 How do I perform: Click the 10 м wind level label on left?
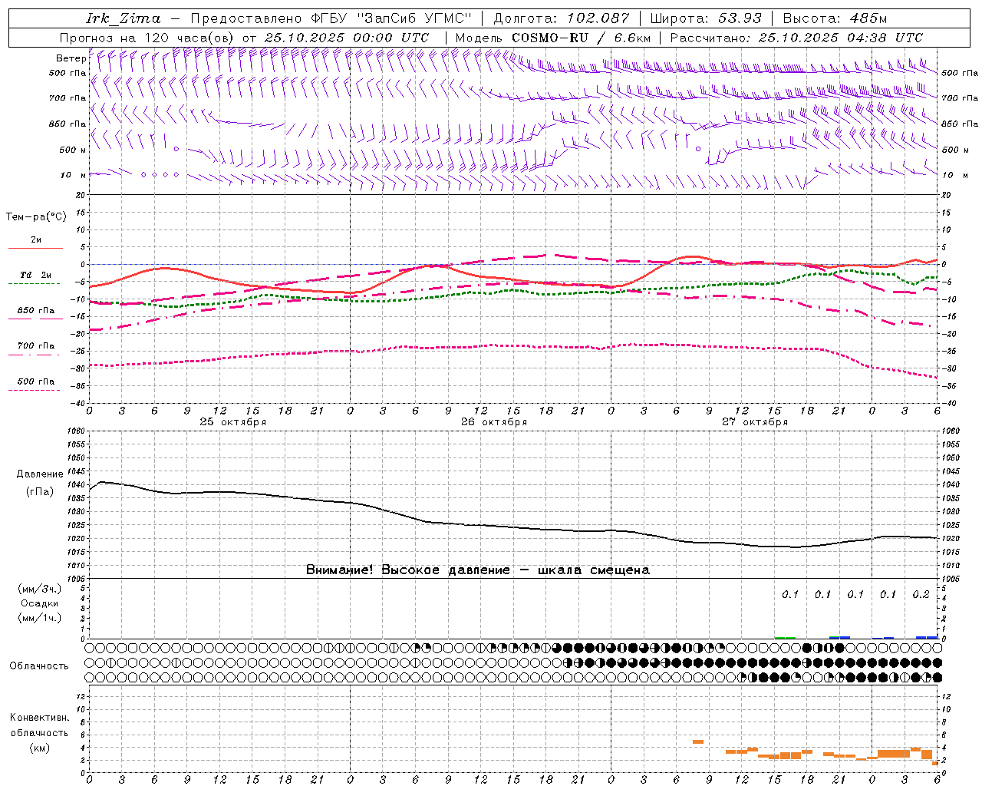tap(74, 175)
